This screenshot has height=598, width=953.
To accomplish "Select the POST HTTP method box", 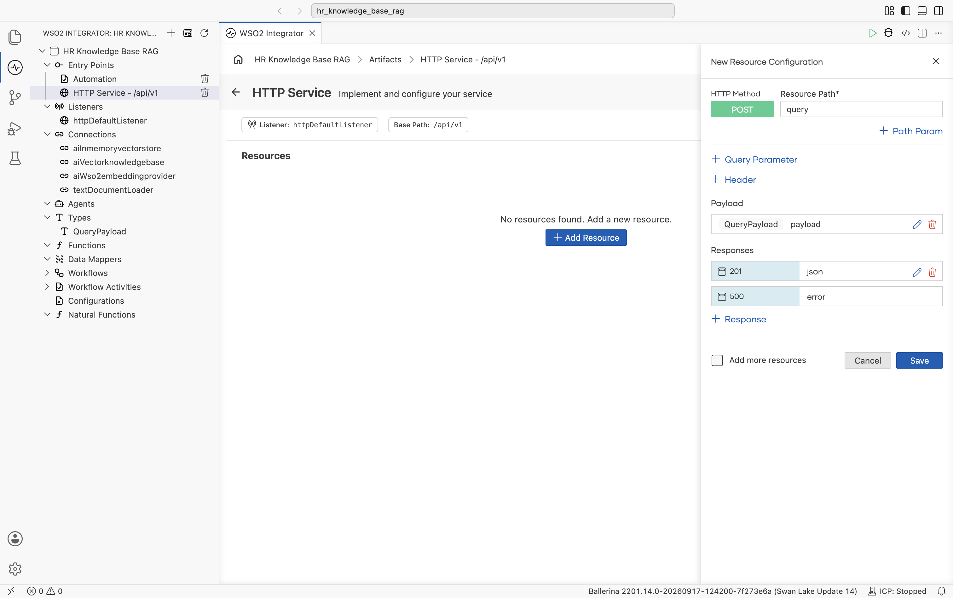I will click(742, 109).
